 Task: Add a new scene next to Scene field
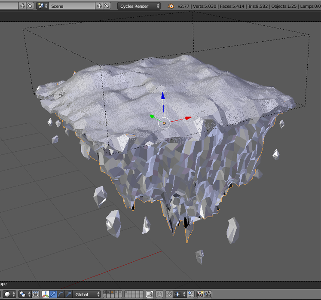(100, 6)
